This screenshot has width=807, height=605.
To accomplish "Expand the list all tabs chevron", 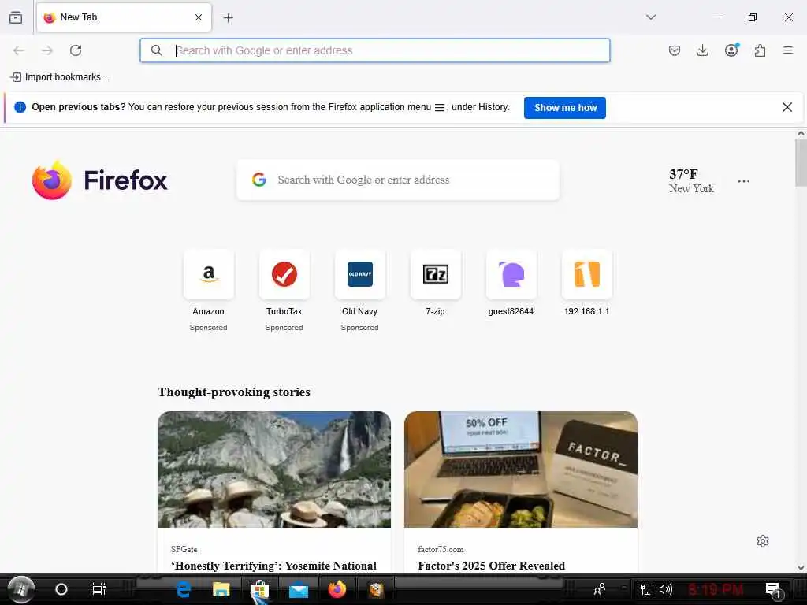I will coord(650,17).
